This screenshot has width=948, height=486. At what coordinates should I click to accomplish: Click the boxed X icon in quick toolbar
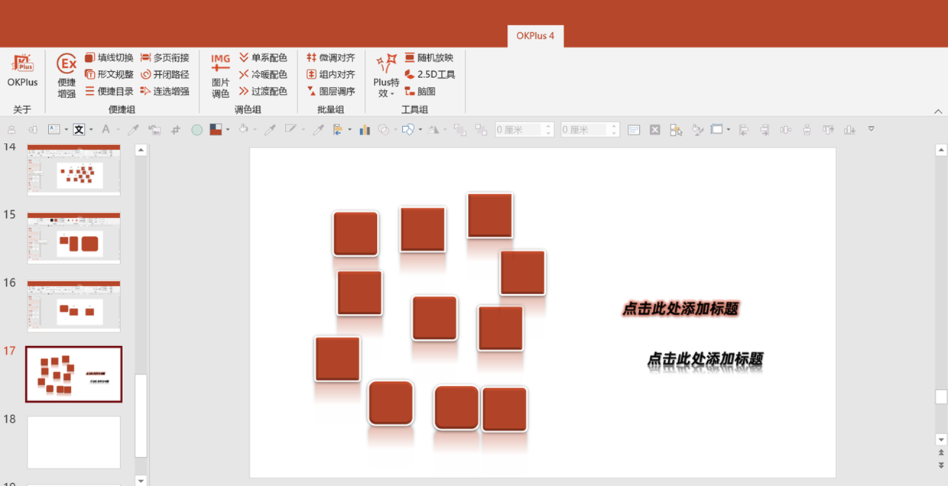tap(654, 130)
